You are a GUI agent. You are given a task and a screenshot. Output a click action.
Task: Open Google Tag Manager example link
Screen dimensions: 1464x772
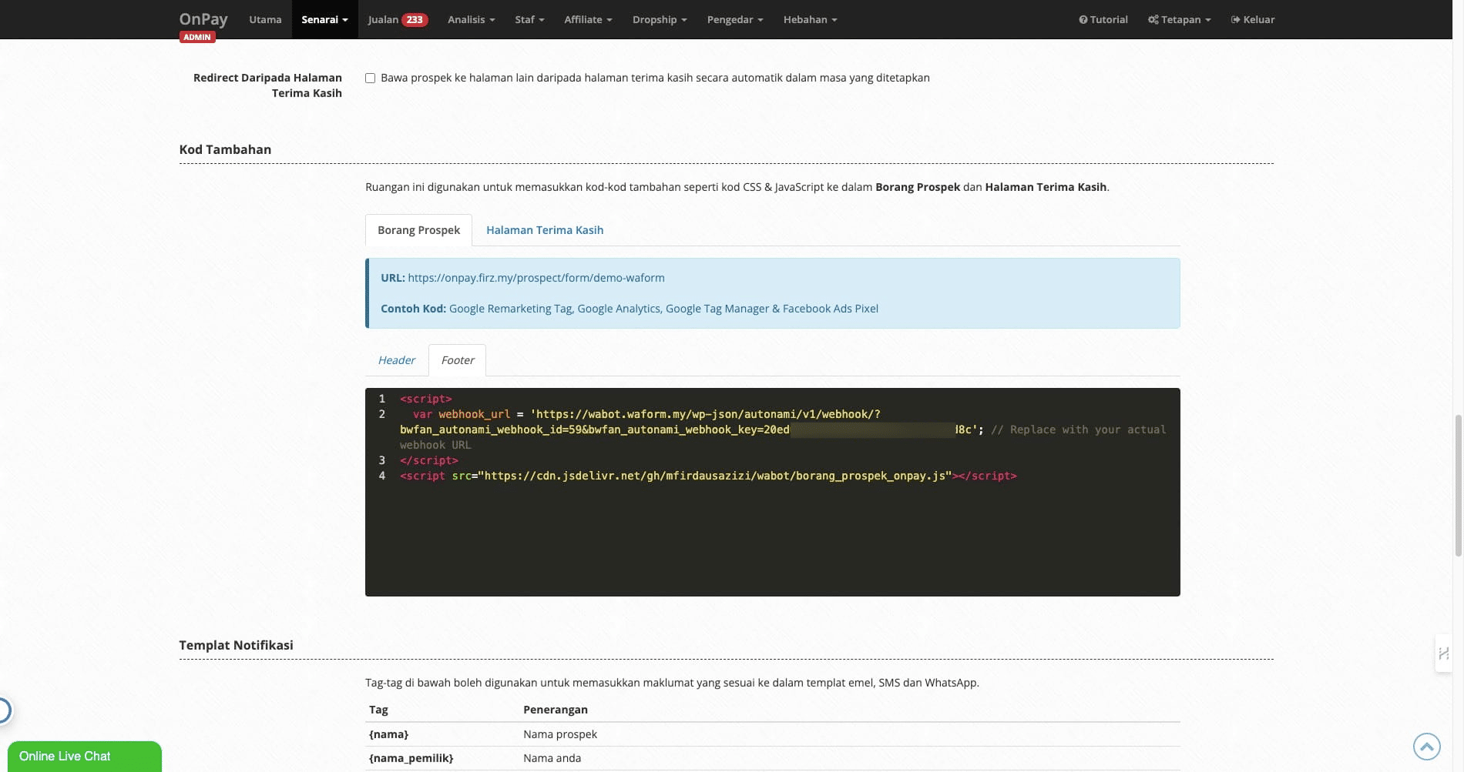pyautogui.click(x=717, y=309)
